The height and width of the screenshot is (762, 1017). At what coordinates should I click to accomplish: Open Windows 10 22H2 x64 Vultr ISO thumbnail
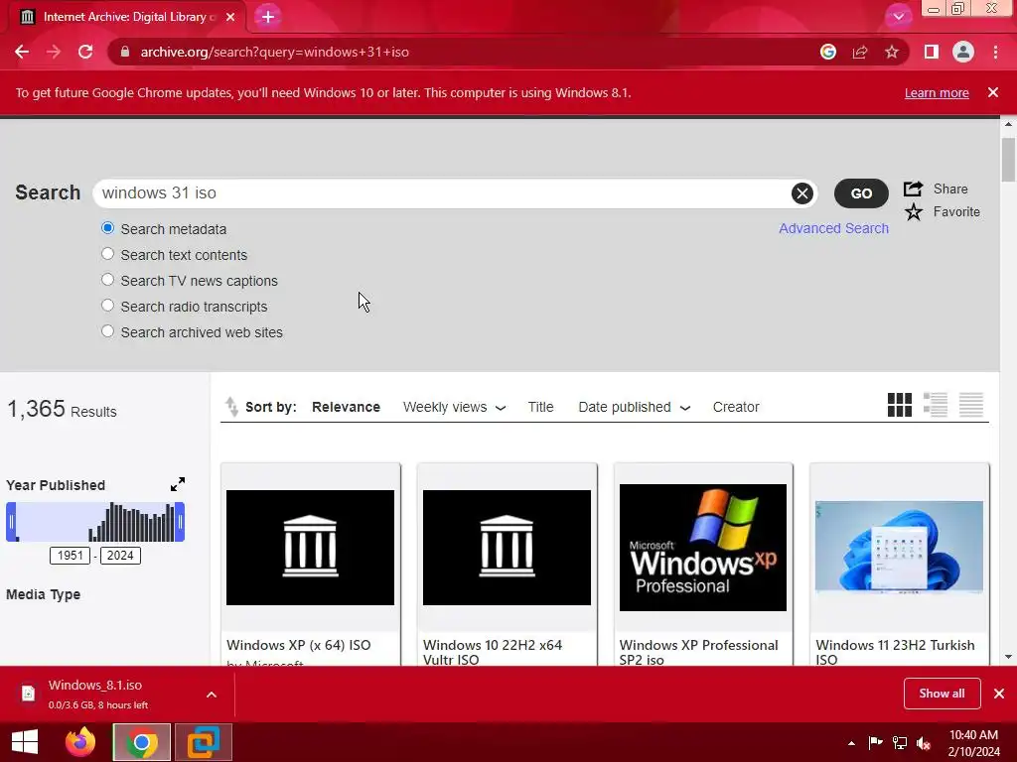click(x=507, y=548)
